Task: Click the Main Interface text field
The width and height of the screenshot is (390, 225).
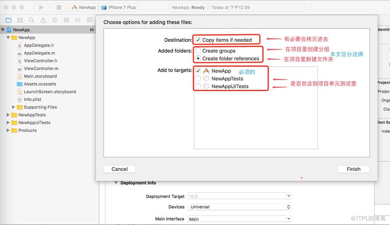Action: pos(237,219)
